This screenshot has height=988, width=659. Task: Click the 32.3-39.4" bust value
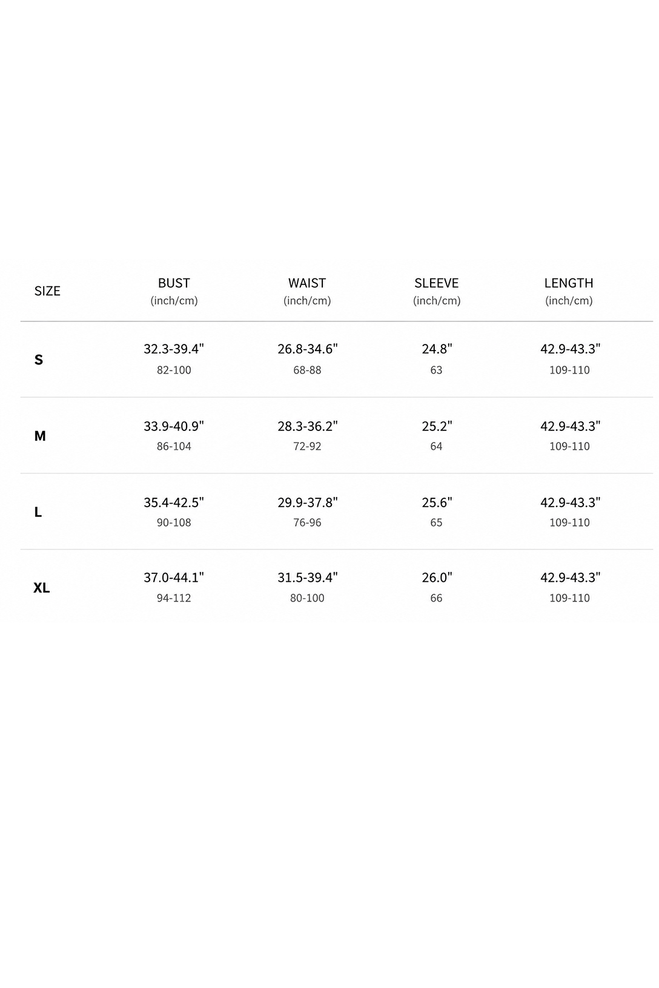pos(174,349)
